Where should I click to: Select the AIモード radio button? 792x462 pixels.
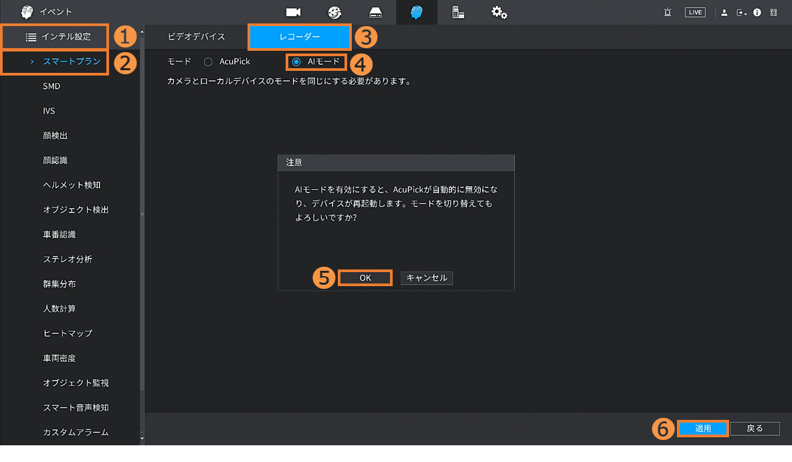point(296,62)
